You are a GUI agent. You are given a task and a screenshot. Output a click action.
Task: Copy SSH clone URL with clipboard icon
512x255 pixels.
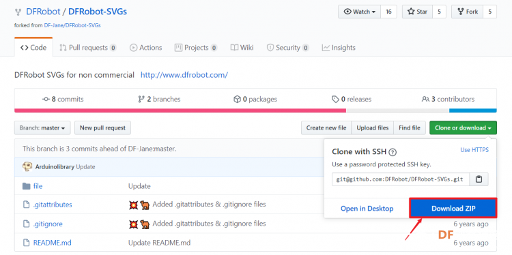point(479,179)
